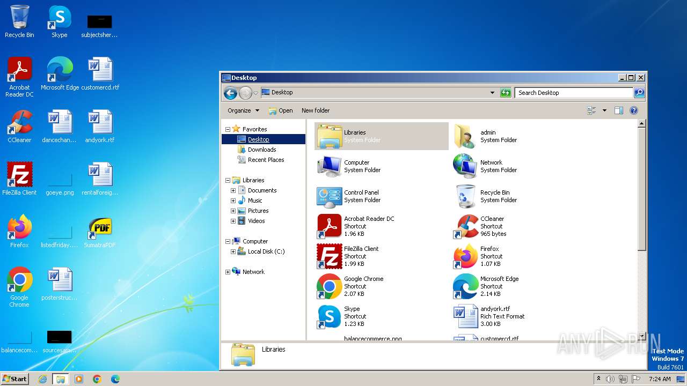Open address bar history dropdown
This screenshot has height=386, width=687.
pyautogui.click(x=492, y=93)
